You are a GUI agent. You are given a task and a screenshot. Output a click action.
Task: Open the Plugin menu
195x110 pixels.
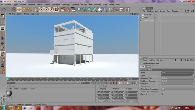pyautogui.click(x=105, y=5)
